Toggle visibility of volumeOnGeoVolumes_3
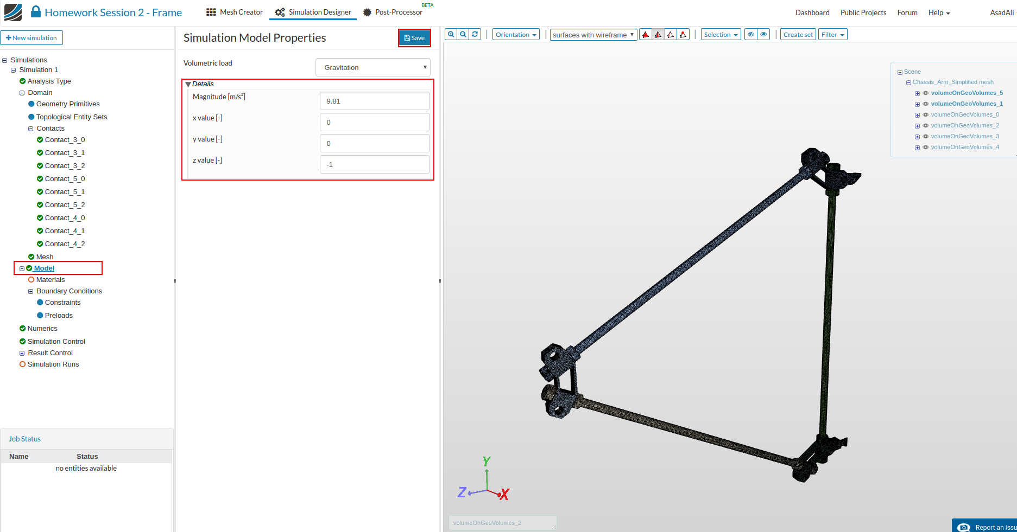 (x=926, y=137)
